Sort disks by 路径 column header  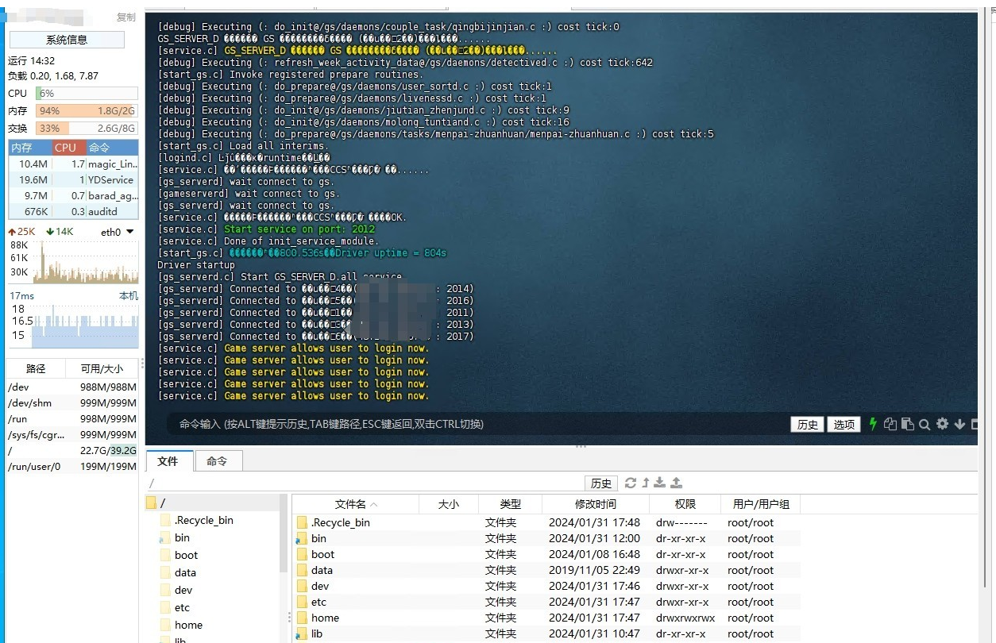tap(36, 368)
